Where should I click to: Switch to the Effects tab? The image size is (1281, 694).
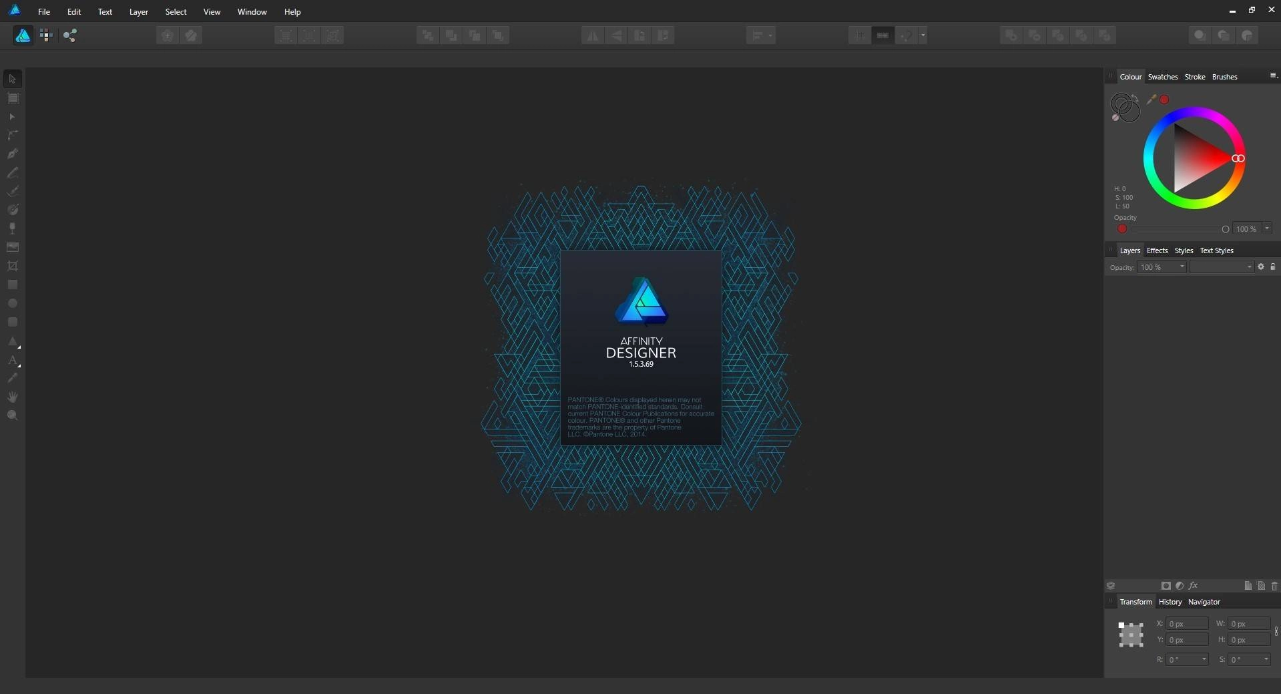(x=1157, y=250)
